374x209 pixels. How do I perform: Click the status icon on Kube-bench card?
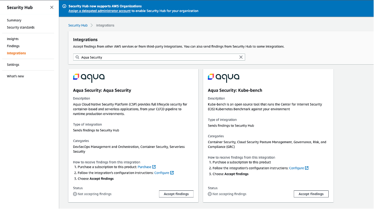pos(210,194)
